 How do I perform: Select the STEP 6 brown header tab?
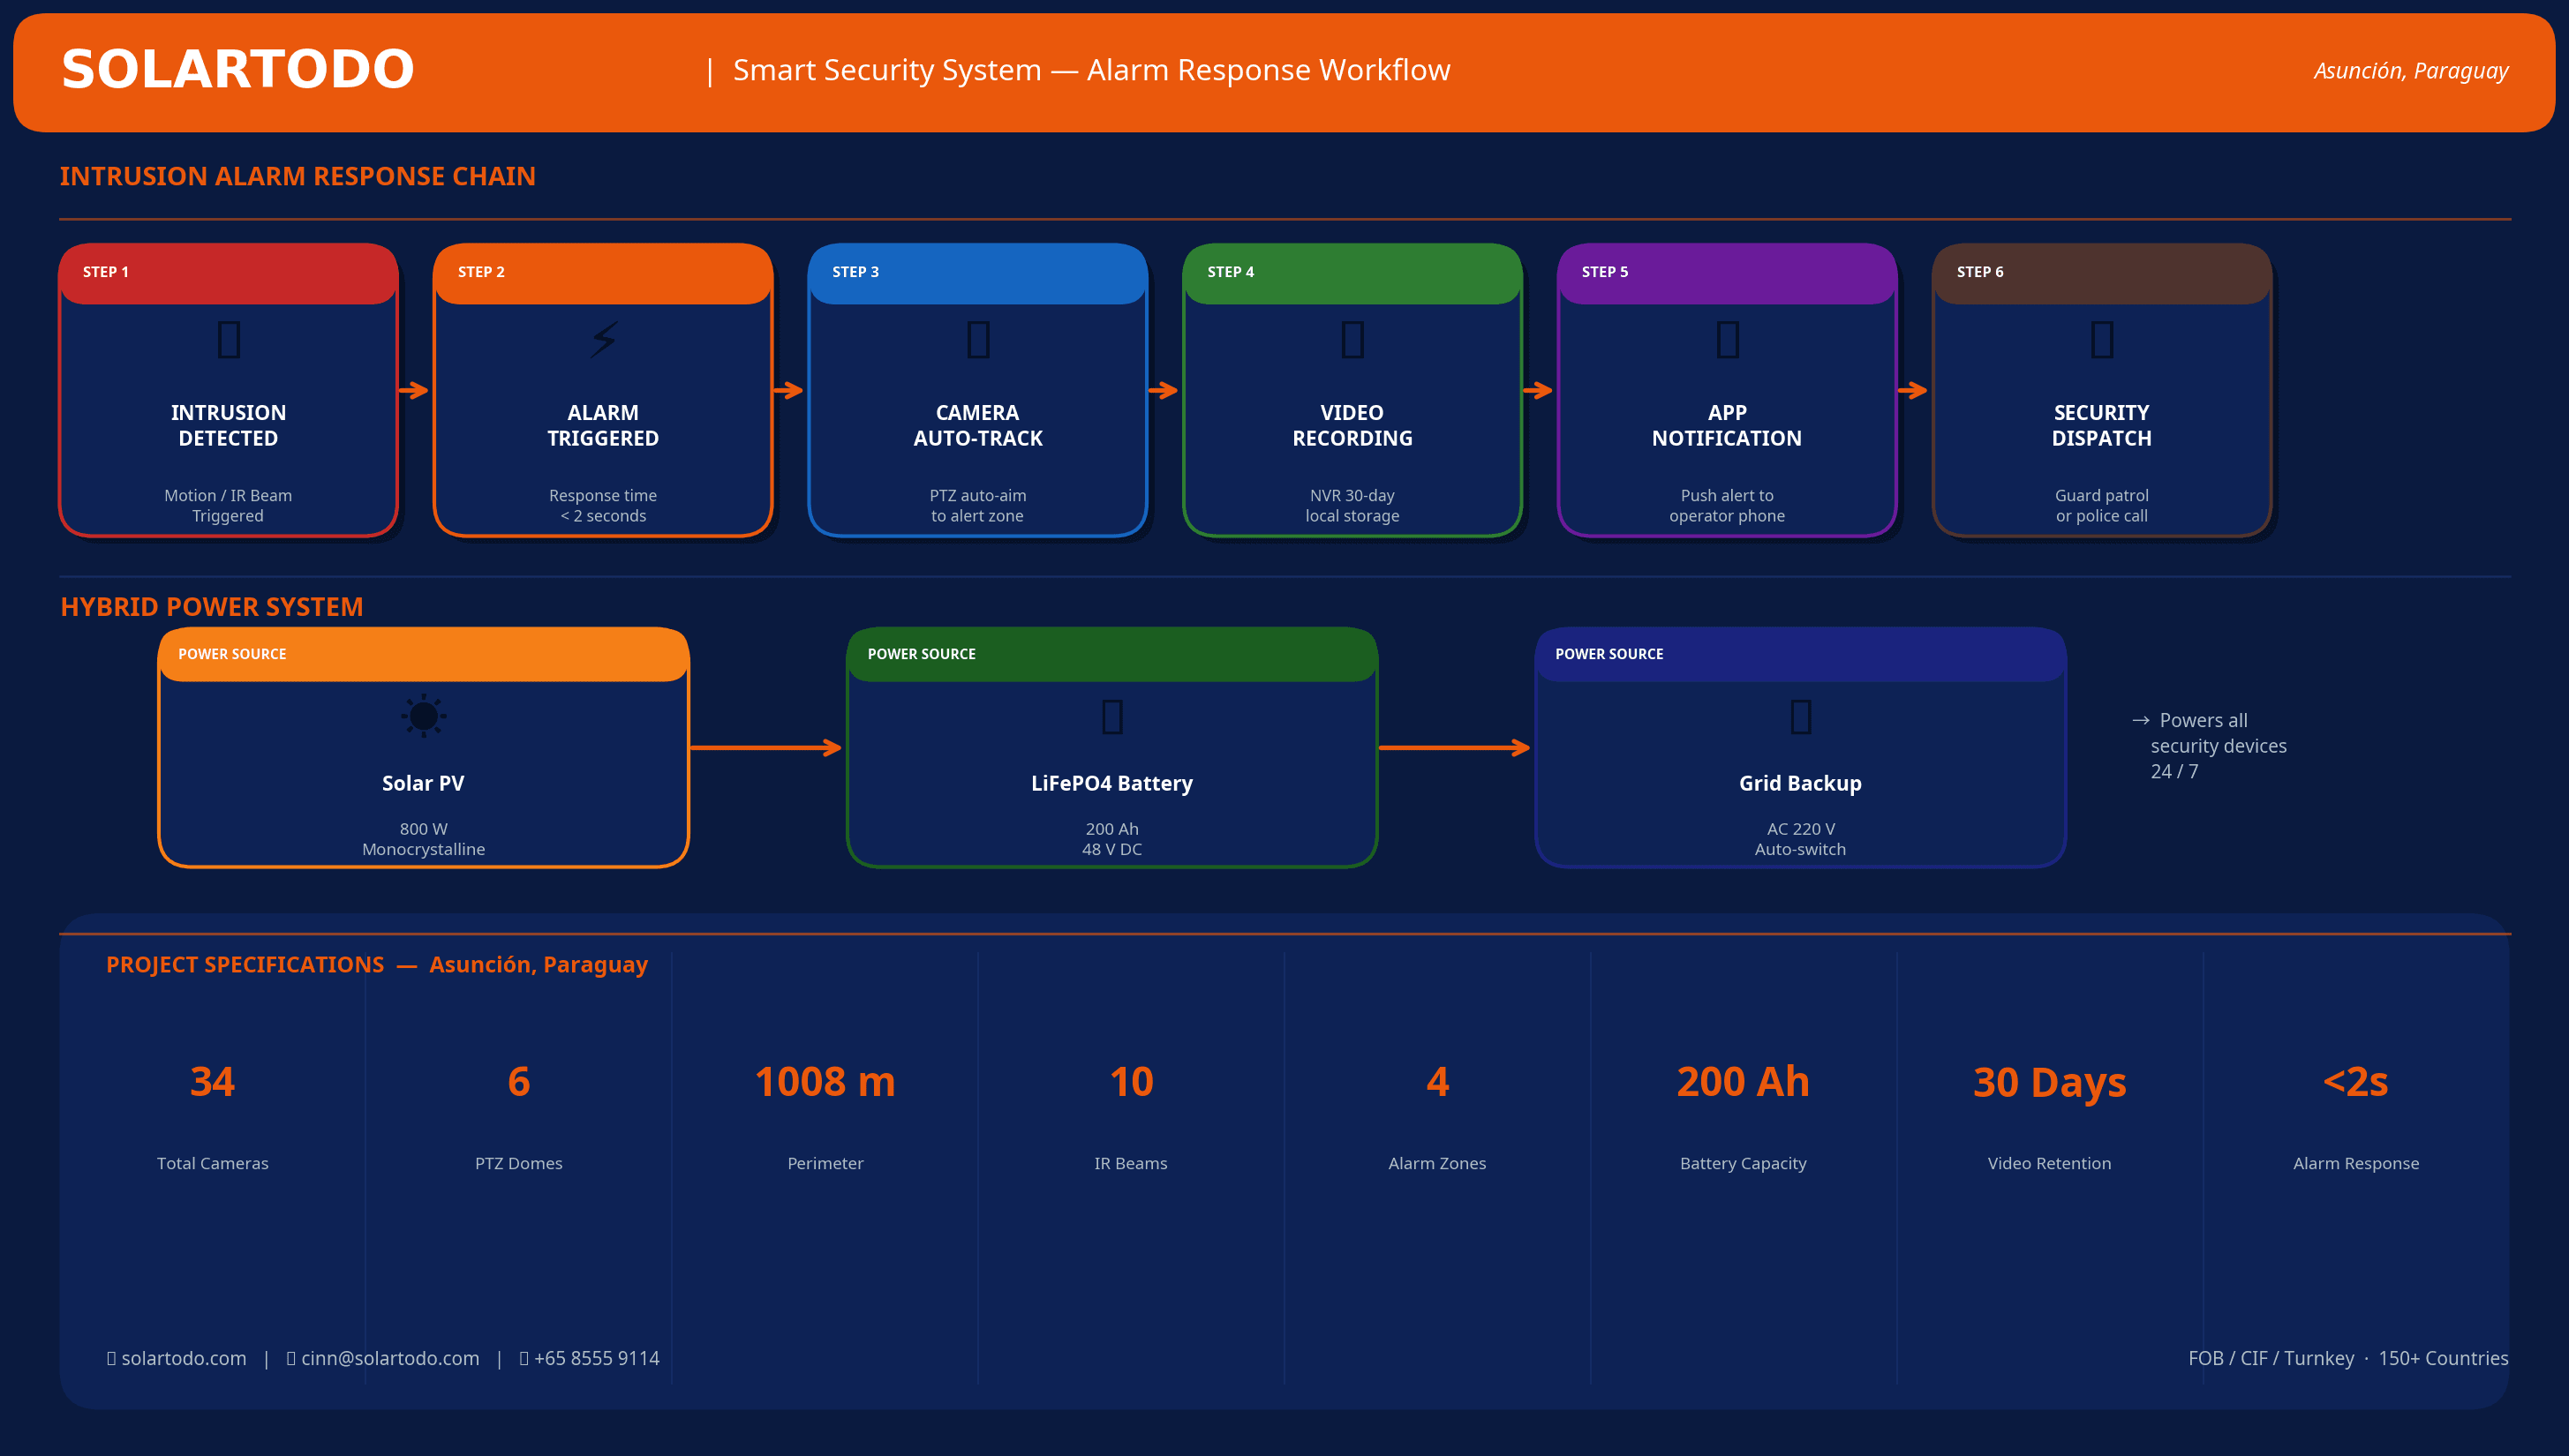[x=2102, y=272]
